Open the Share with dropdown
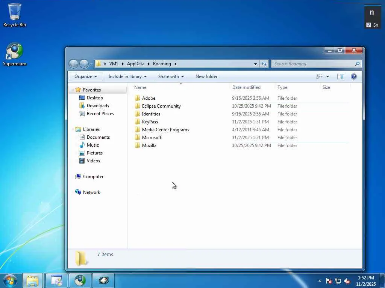The width and height of the screenshot is (385, 288). (x=171, y=76)
